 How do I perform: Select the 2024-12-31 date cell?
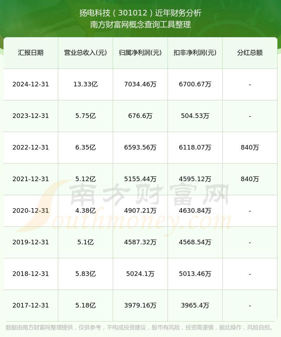pos(31,84)
